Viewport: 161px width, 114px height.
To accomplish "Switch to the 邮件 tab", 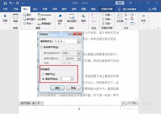I will pos(64,9).
